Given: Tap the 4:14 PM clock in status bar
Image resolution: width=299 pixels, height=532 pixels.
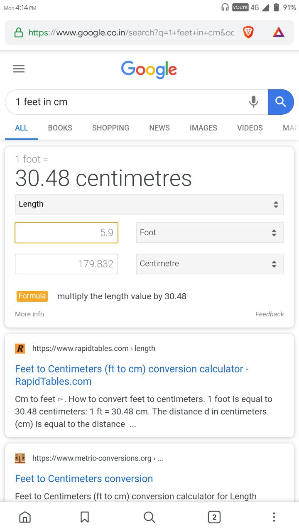Looking at the screenshot, I should click(26, 8).
